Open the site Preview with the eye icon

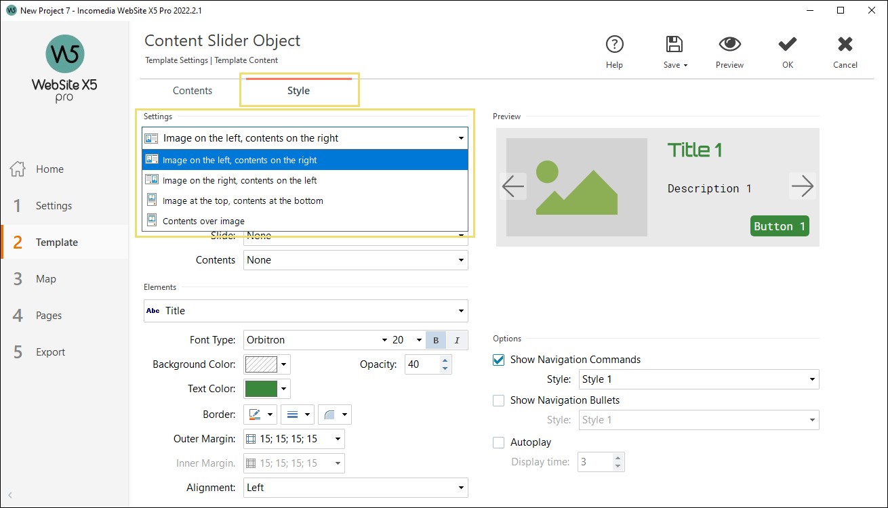729,45
